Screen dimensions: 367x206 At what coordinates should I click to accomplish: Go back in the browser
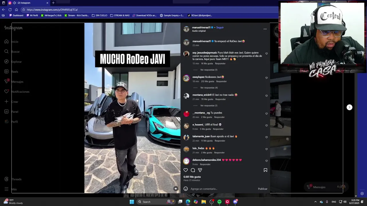(x=3, y=9)
